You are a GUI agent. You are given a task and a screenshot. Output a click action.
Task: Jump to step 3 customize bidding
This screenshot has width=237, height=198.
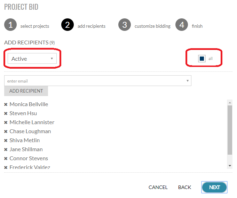125,25
